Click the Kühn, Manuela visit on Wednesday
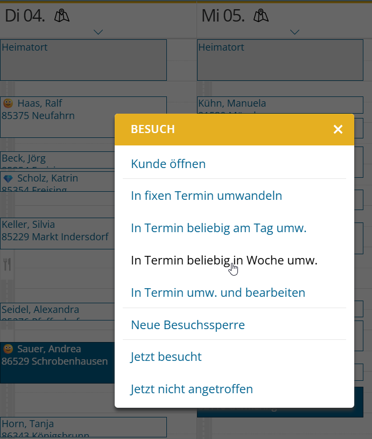 [232, 103]
